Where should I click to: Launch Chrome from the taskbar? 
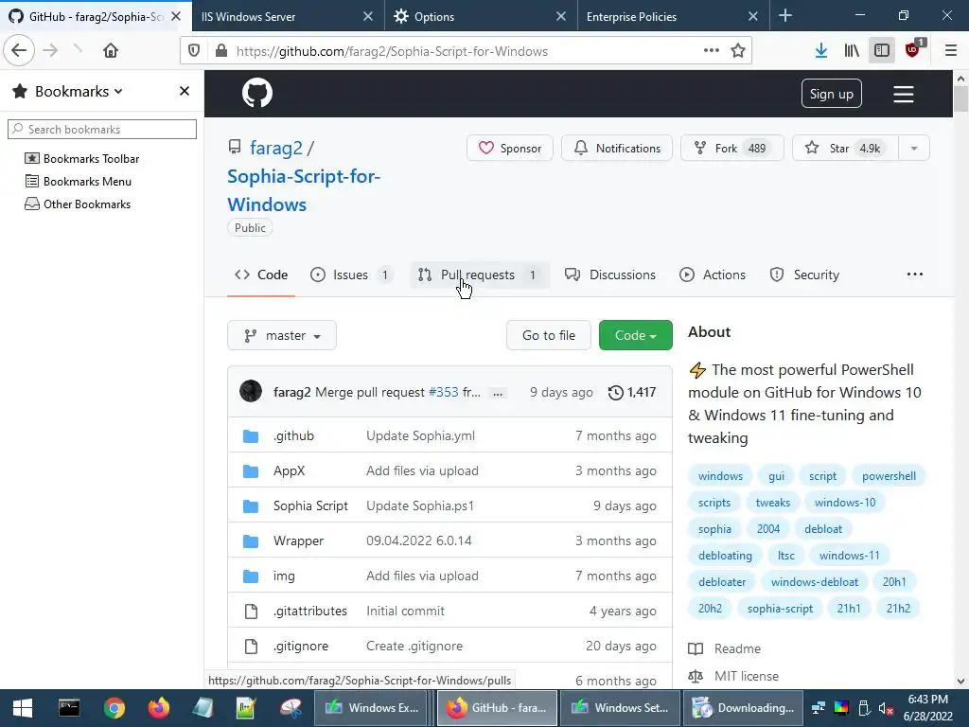click(x=115, y=708)
